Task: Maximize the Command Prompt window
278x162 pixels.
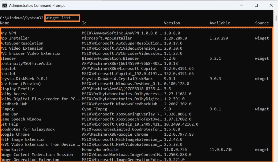Action: point(256,5)
